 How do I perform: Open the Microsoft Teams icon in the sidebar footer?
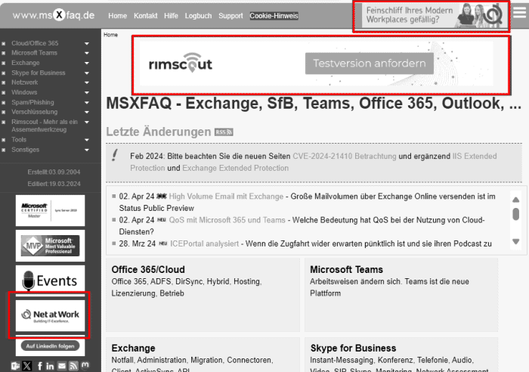(15, 366)
